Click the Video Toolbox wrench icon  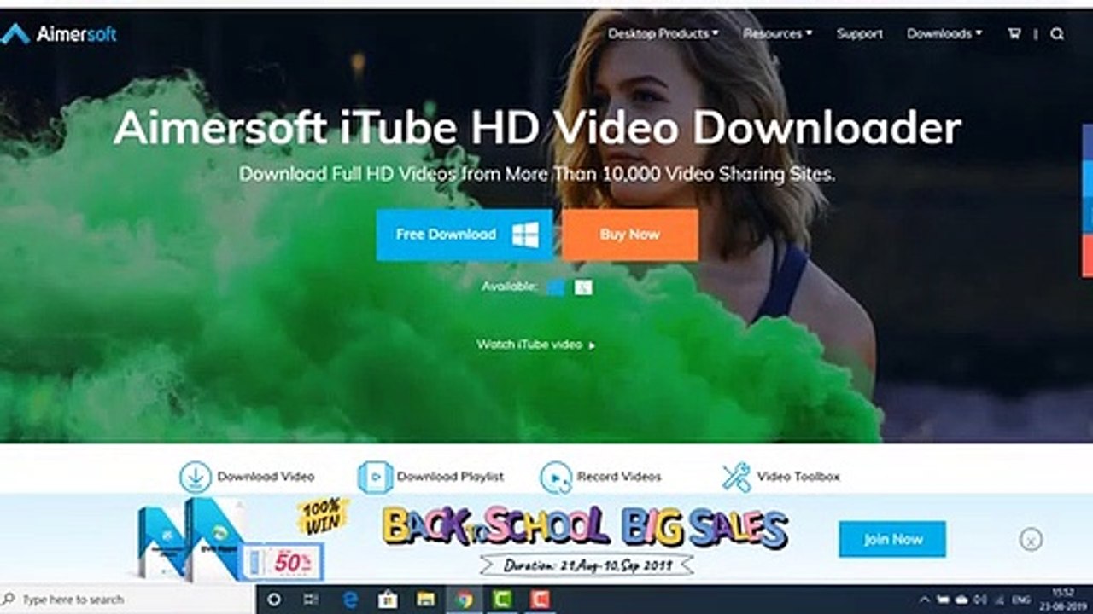736,477
